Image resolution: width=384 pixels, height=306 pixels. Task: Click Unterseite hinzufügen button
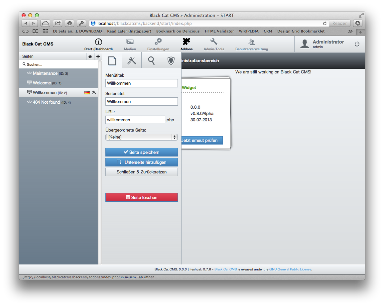click(142, 162)
